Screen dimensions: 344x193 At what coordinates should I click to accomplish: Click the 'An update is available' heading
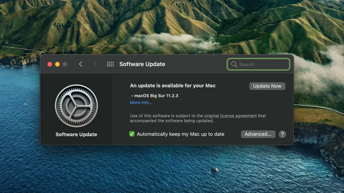173,86
